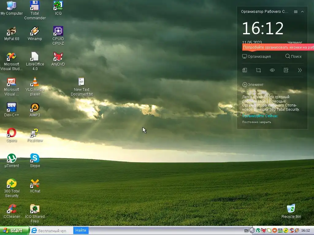Select the New Text Document.txt file
Screen dimensions: 314x235
(82, 87)
